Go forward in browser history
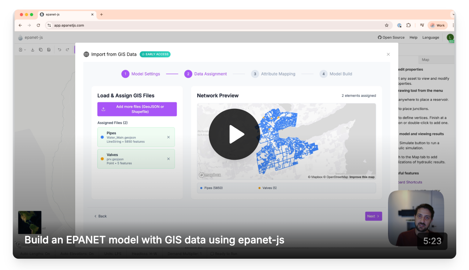The image size is (469, 270). (x=29, y=25)
